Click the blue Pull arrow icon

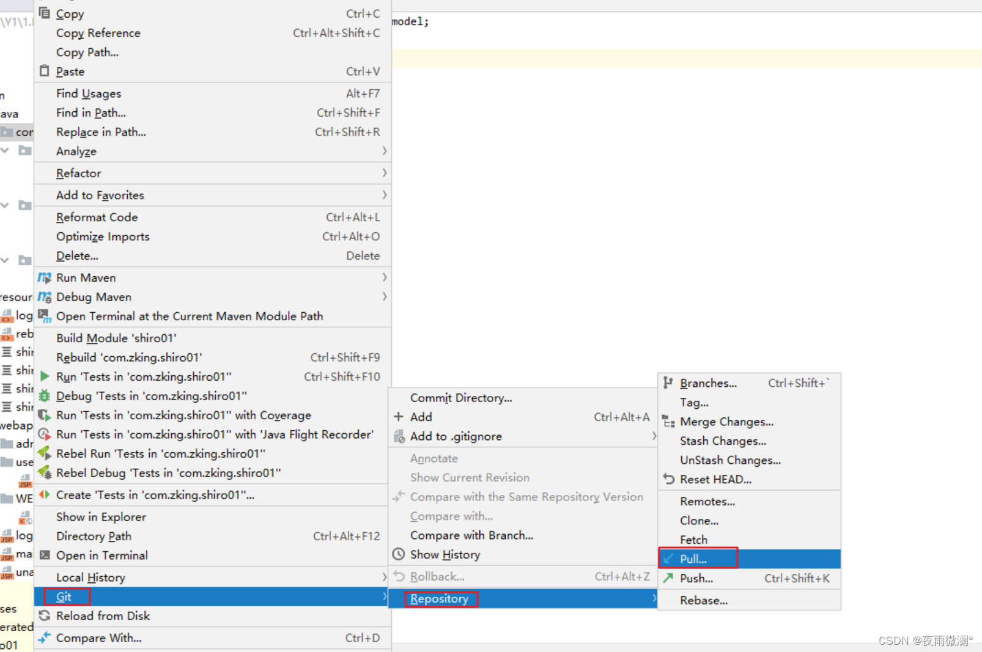[x=668, y=559]
